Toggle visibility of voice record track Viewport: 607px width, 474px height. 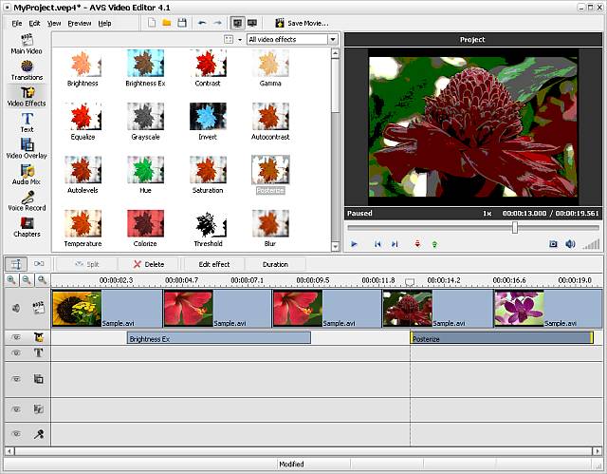pyautogui.click(x=16, y=434)
